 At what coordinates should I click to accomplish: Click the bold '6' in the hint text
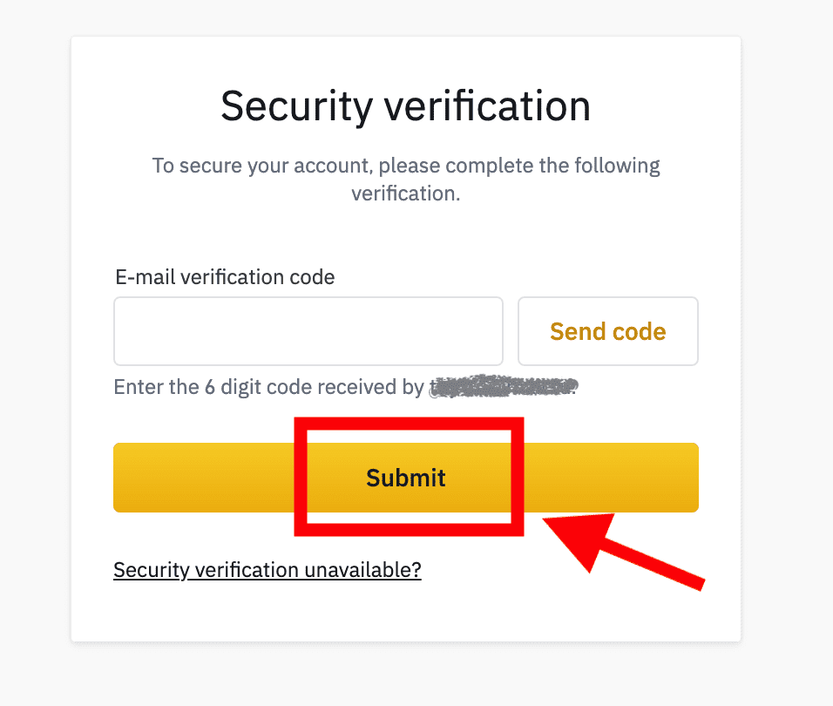tap(210, 387)
